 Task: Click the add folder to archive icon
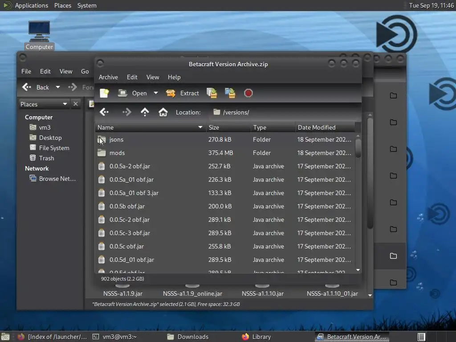[x=230, y=93]
